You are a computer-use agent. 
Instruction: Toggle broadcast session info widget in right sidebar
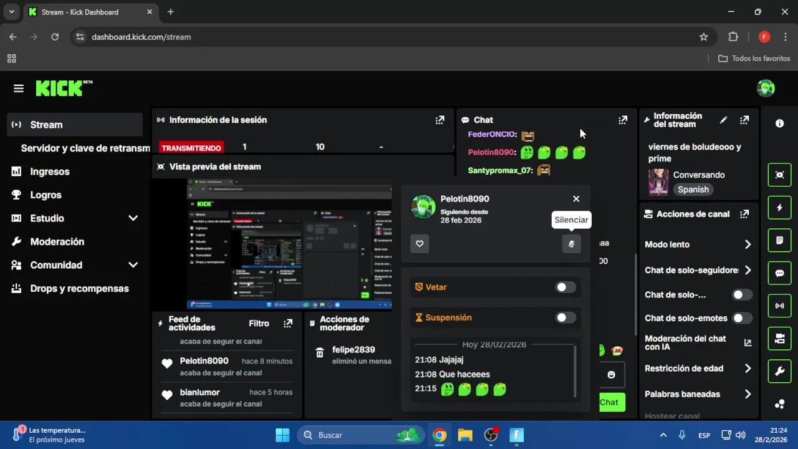tap(779, 306)
